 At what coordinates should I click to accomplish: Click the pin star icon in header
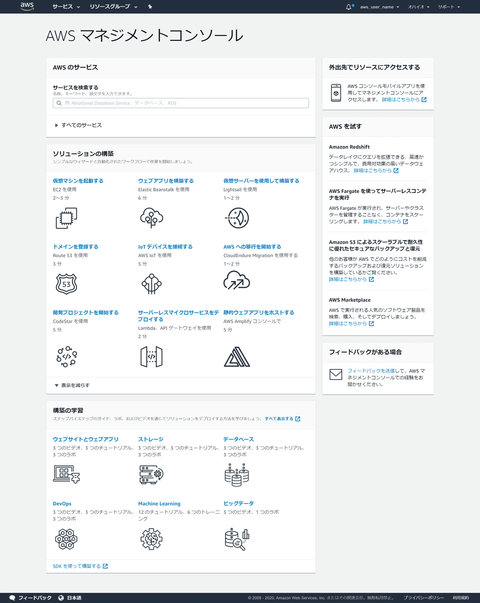click(150, 7)
